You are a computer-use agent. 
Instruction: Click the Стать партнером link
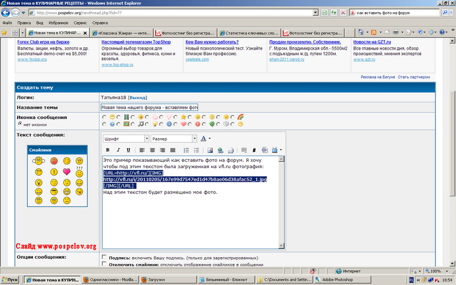[414, 77]
